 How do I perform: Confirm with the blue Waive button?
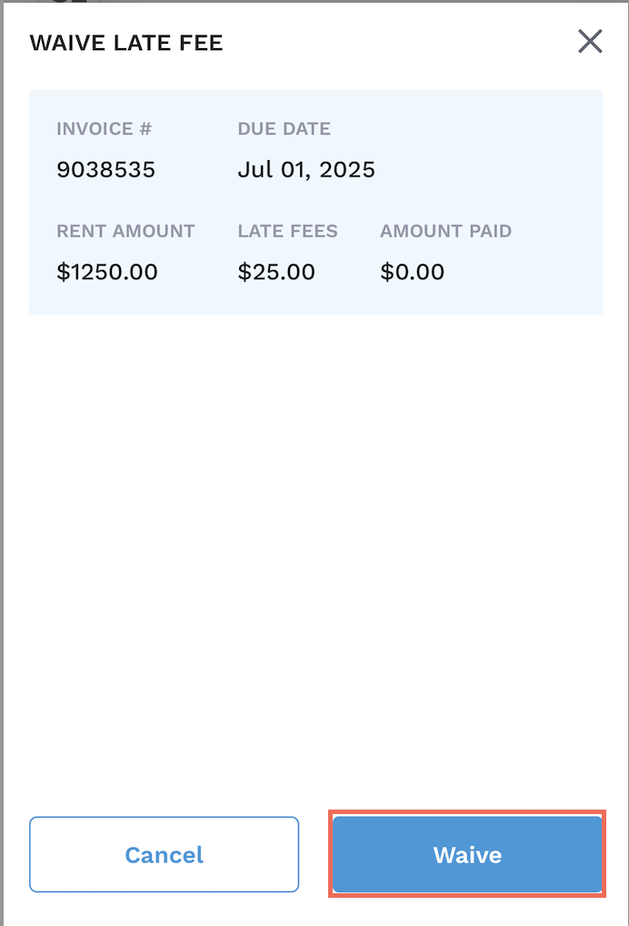click(467, 855)
